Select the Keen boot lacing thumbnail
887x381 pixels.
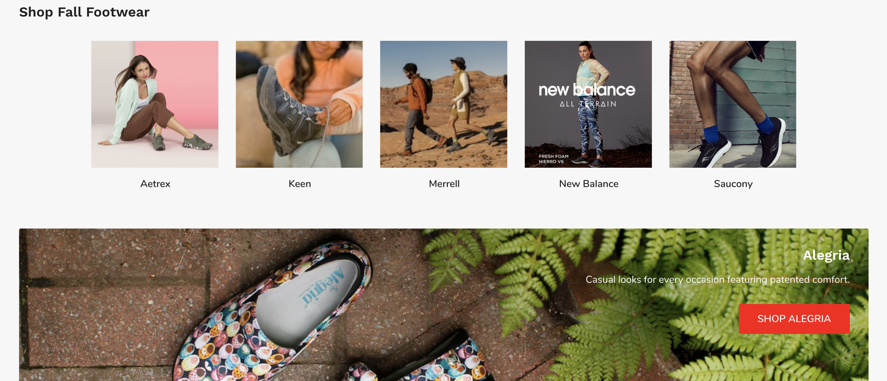tap(299, 104)
